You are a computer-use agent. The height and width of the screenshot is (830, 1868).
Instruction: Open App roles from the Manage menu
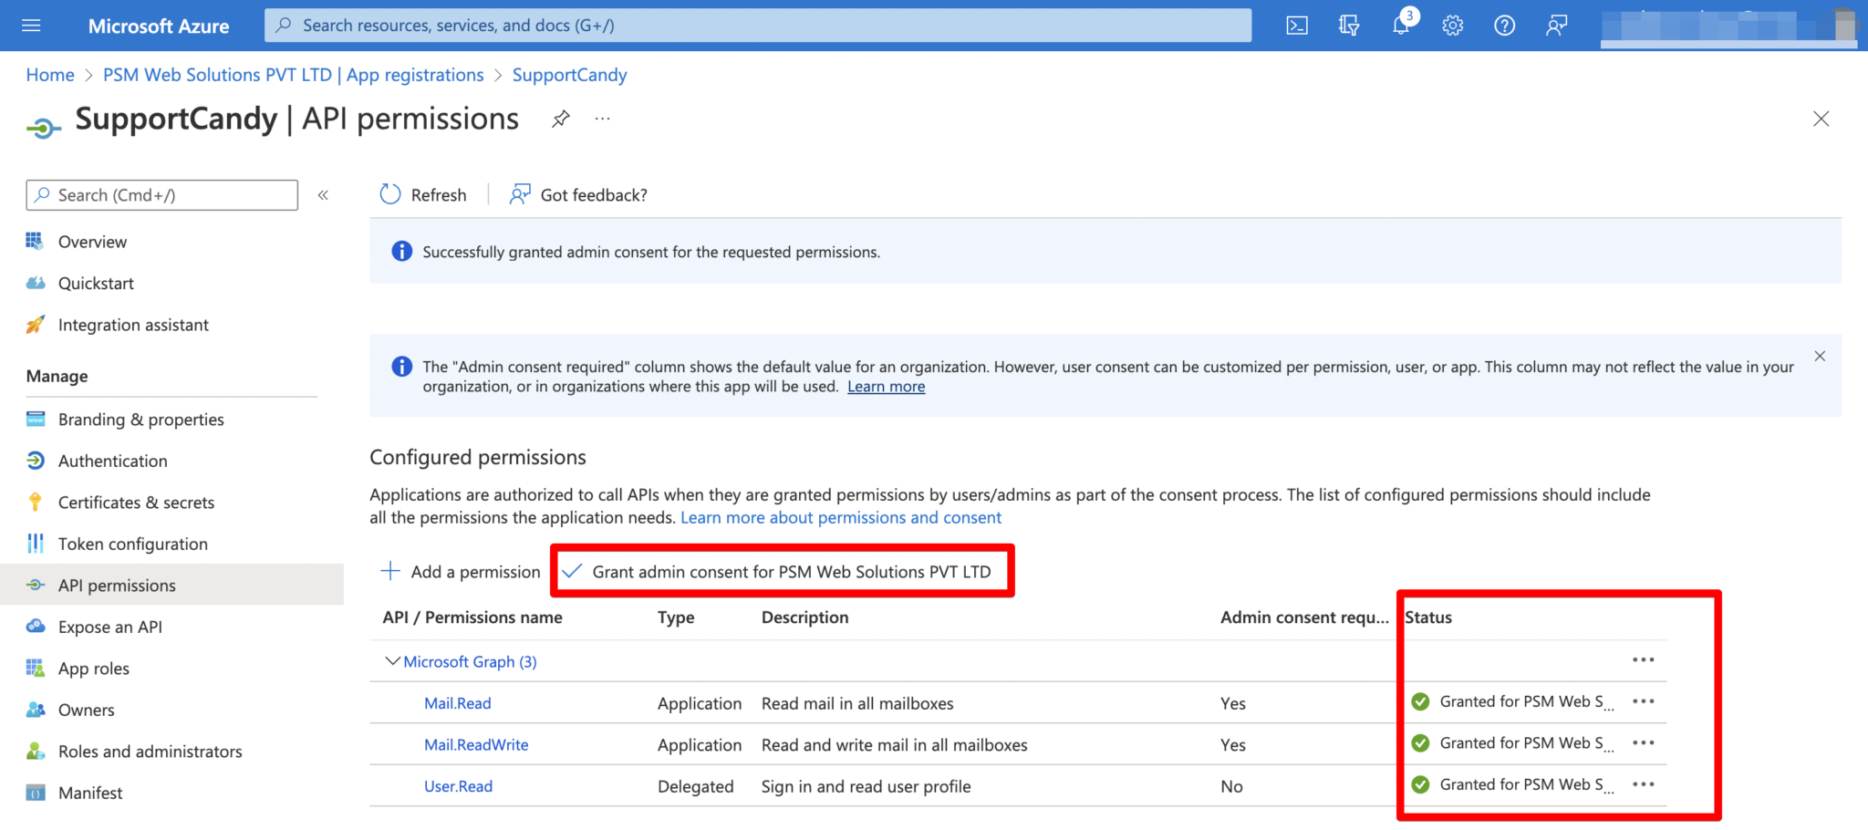93,668
